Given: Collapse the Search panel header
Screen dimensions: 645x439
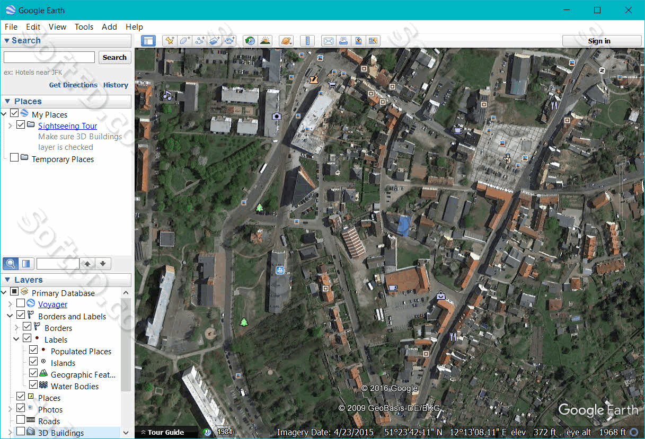Looking at the screenshot, I should click(x=66, y=41).
